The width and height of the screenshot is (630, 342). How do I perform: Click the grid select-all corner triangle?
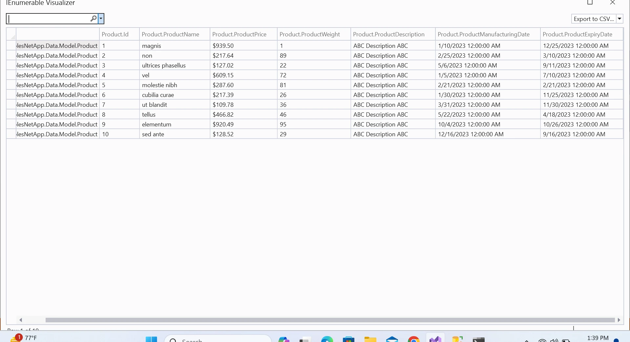coord(11,34)
